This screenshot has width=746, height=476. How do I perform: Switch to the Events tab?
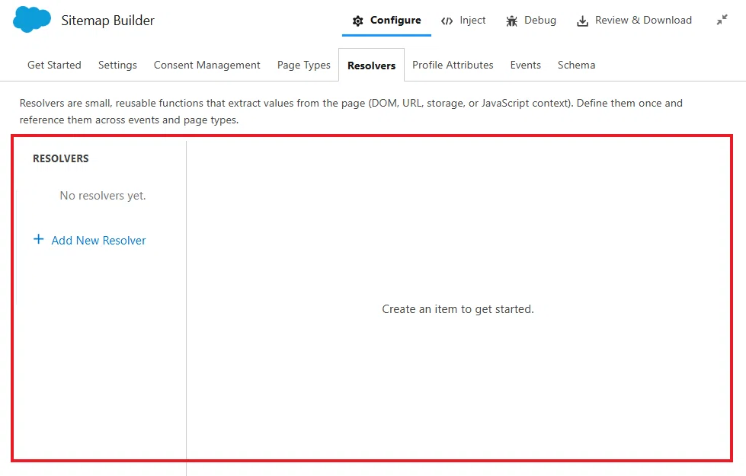[526, 65]
